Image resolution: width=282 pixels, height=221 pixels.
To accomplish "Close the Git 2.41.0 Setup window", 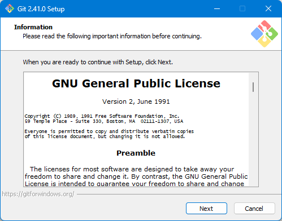I will click(x=268, y=8).
